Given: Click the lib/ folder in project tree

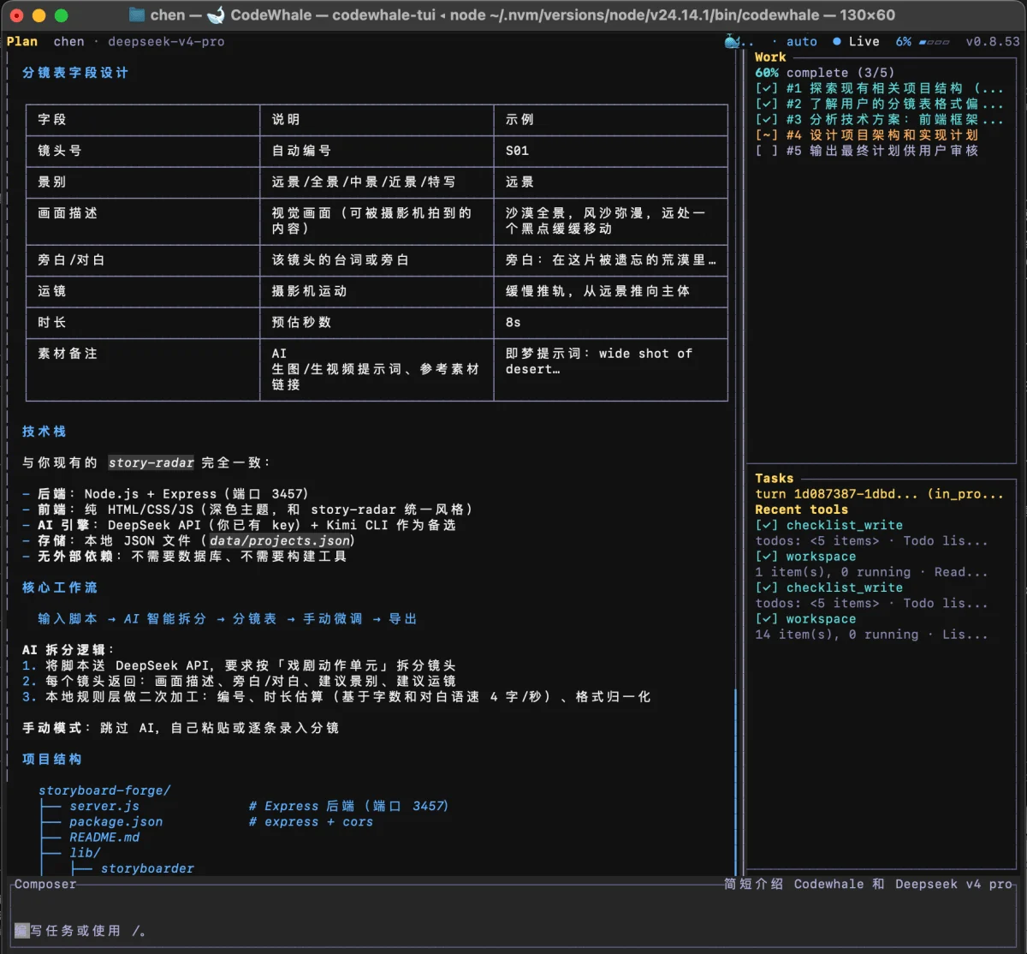Looking at the screenshot, I should [x=85, y=852].
